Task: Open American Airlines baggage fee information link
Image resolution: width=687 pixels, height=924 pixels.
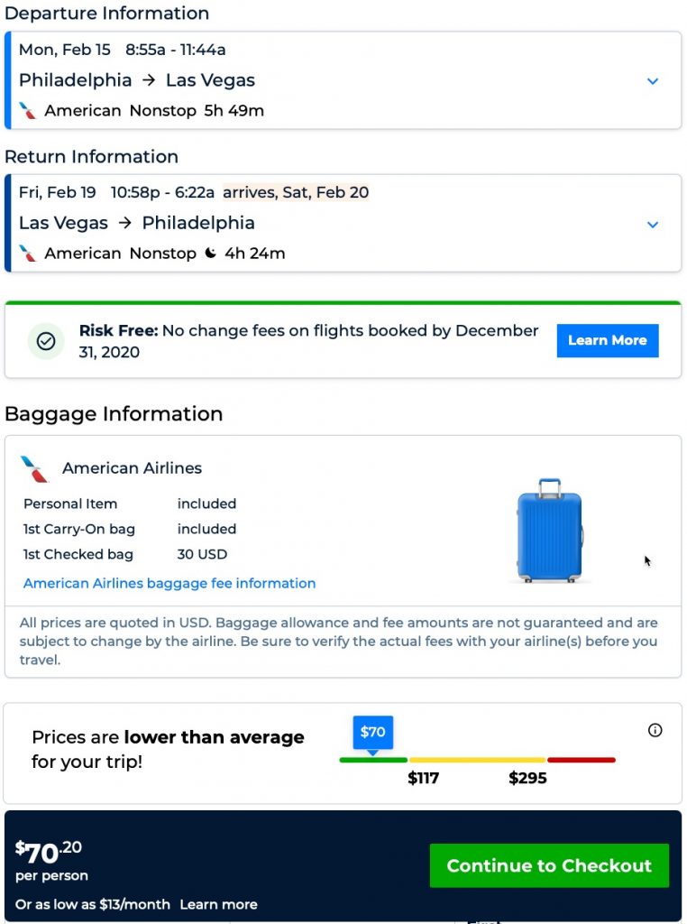Action: pyautogui.click(x=169, y=583)
